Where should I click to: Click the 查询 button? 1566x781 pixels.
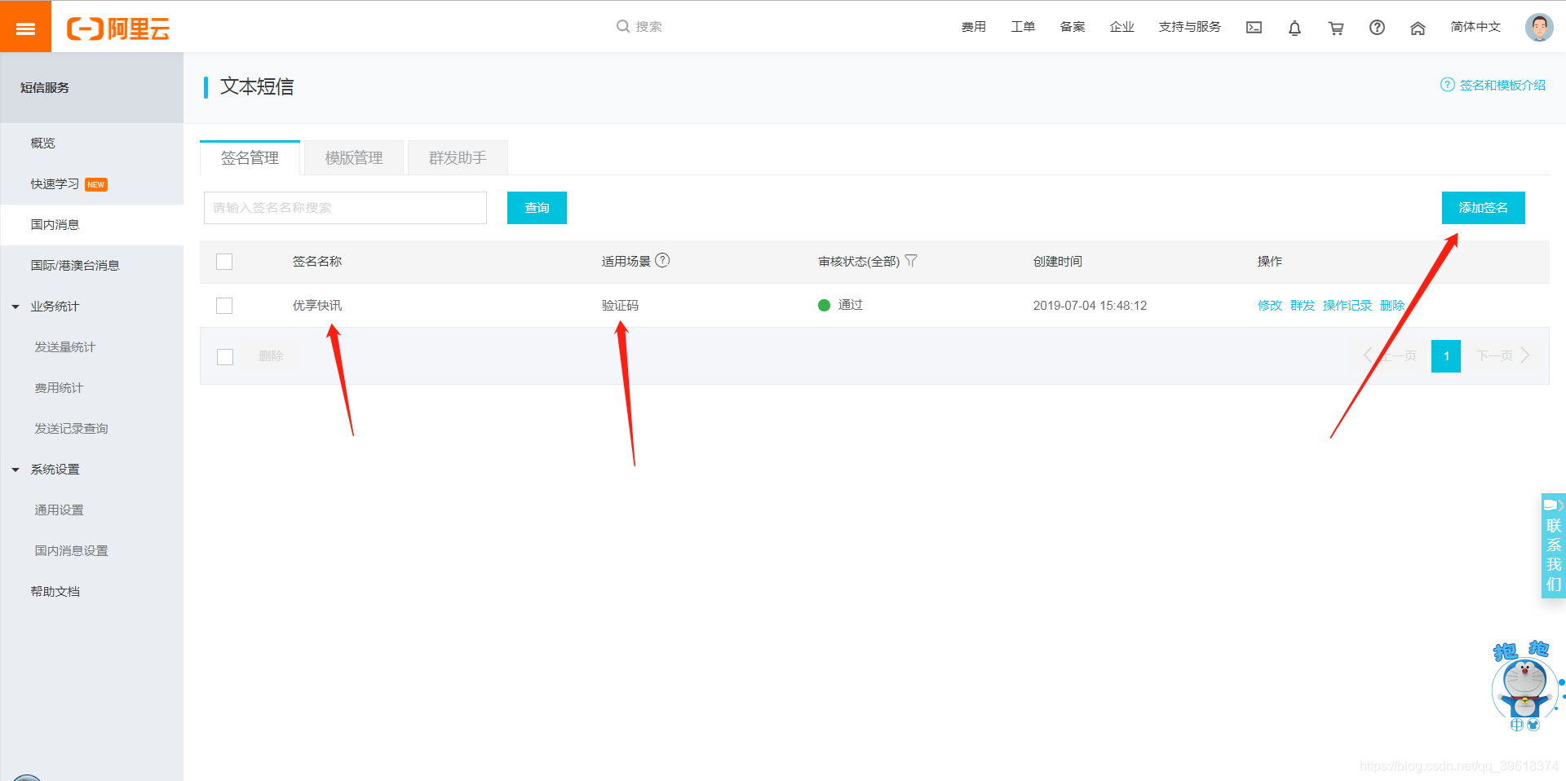(537, 208)
